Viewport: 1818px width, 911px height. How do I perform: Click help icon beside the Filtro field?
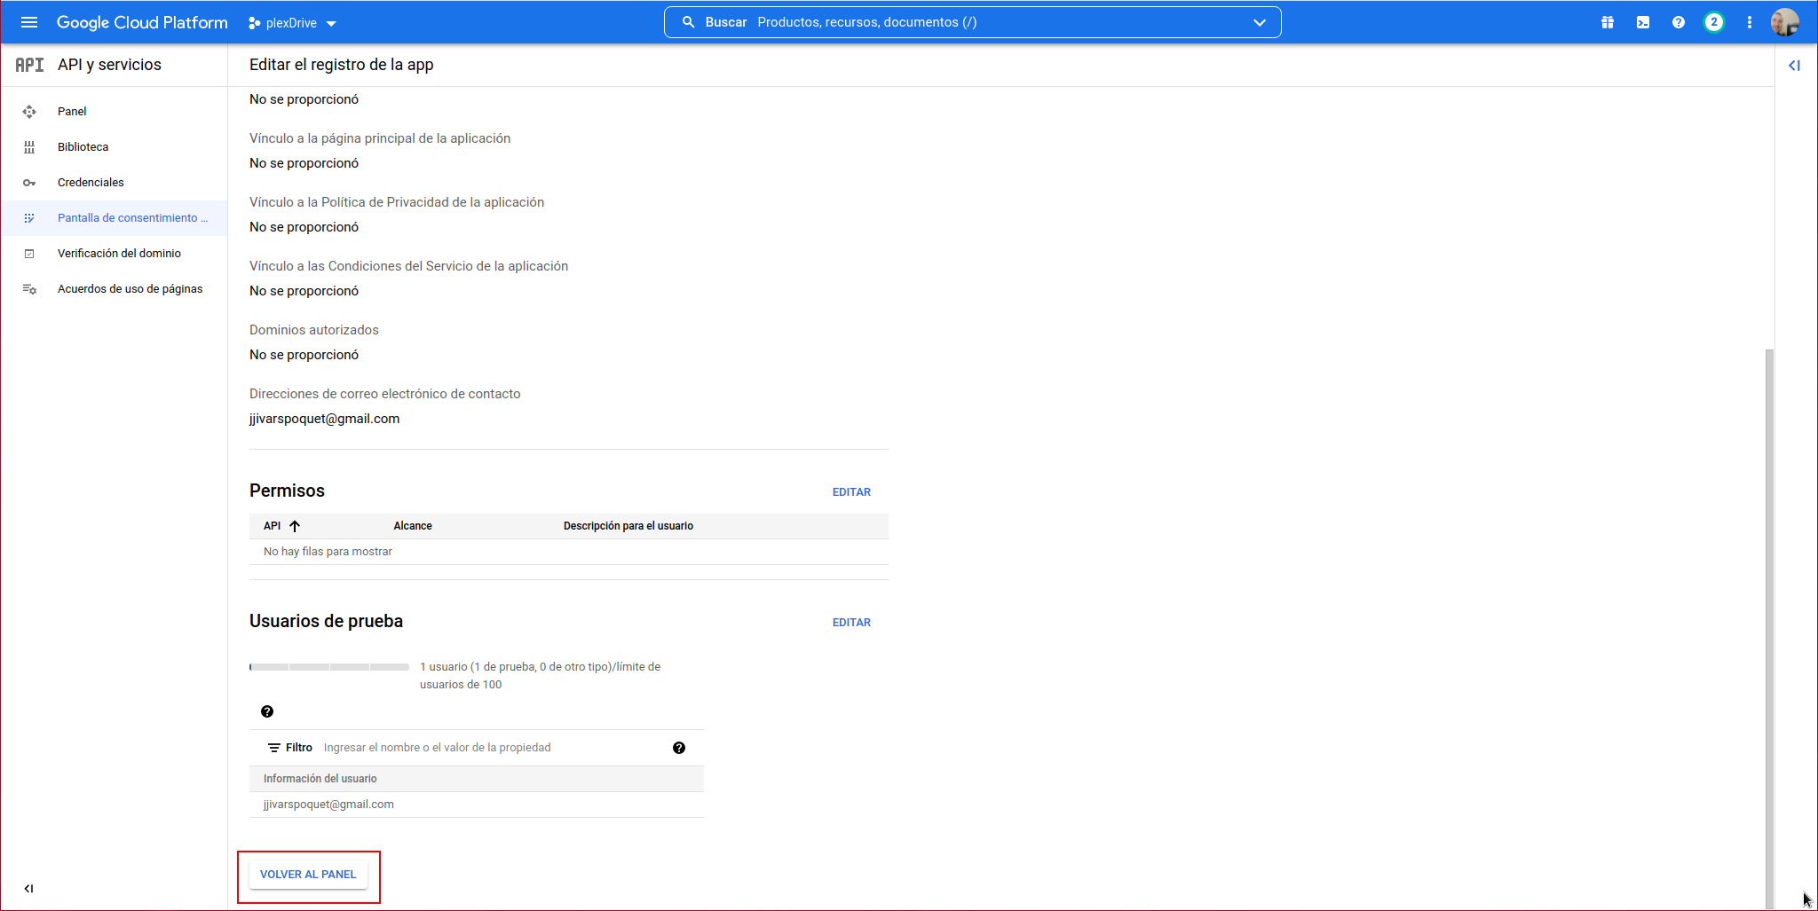pyautogui.click(x=679, y=748)
